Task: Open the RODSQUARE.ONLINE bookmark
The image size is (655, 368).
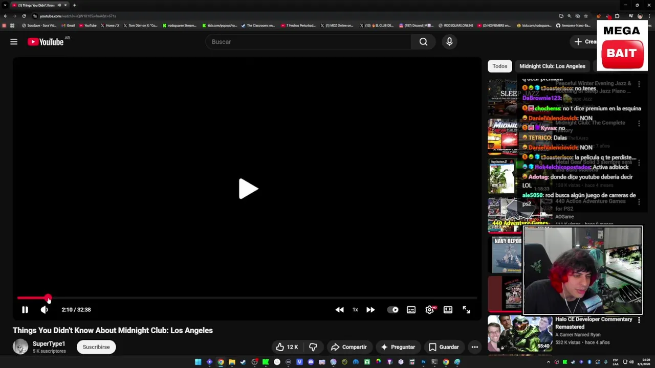Action: tap(455, 26)
